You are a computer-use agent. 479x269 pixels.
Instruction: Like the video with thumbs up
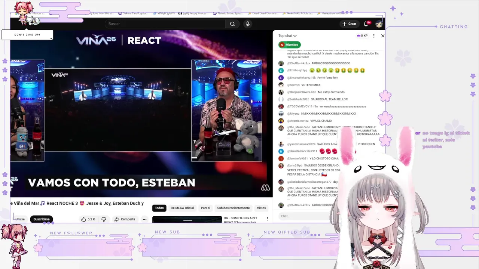click(88, 219)
